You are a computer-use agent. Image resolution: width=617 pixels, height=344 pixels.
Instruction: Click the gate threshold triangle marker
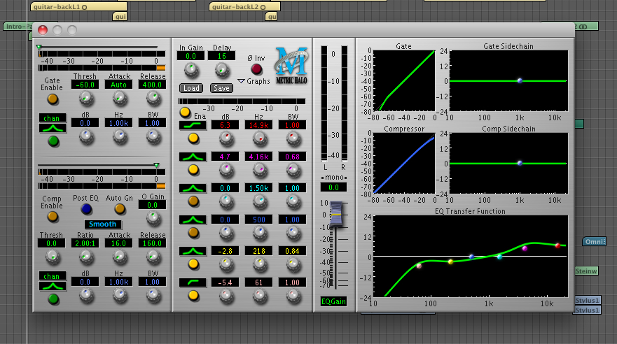point(39,47)
